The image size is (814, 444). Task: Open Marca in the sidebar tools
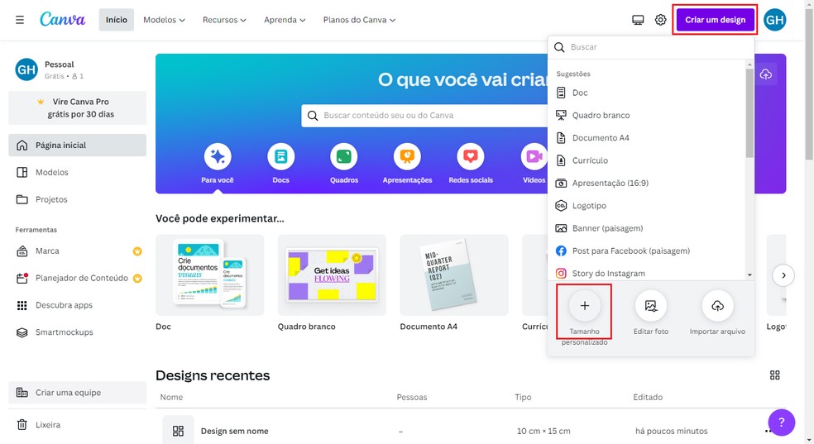[78, 251]
